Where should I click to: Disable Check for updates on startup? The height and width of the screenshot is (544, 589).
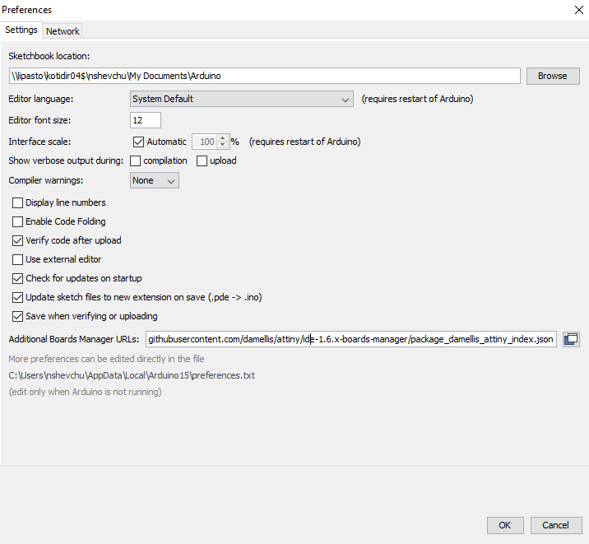coord(17,278)
